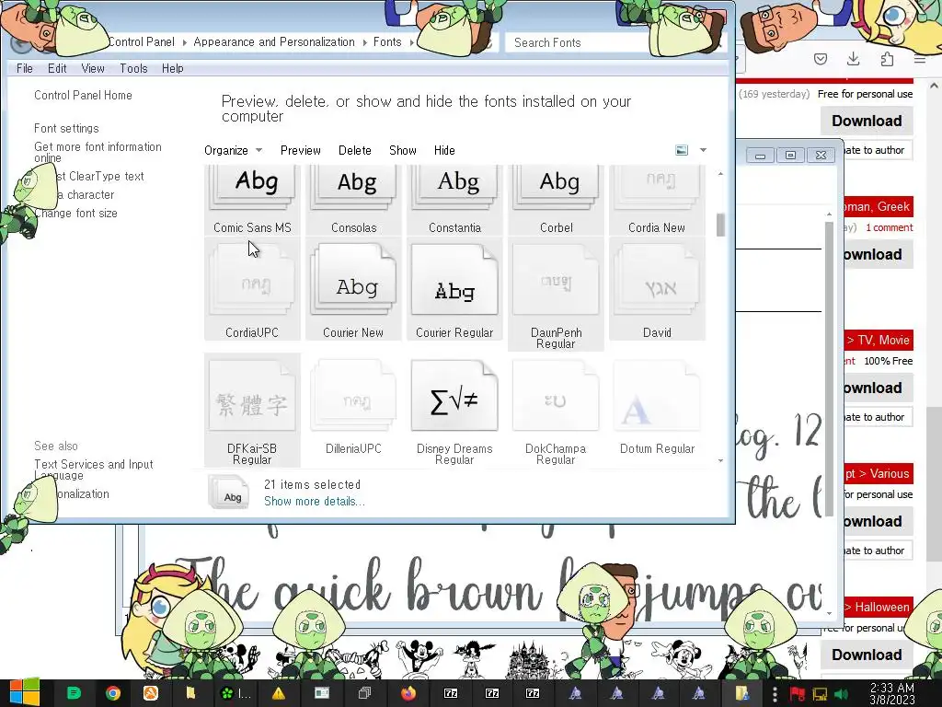The image size is (942, 707).
Task: Open Control Panel Home link
Action: click(83, 95)
